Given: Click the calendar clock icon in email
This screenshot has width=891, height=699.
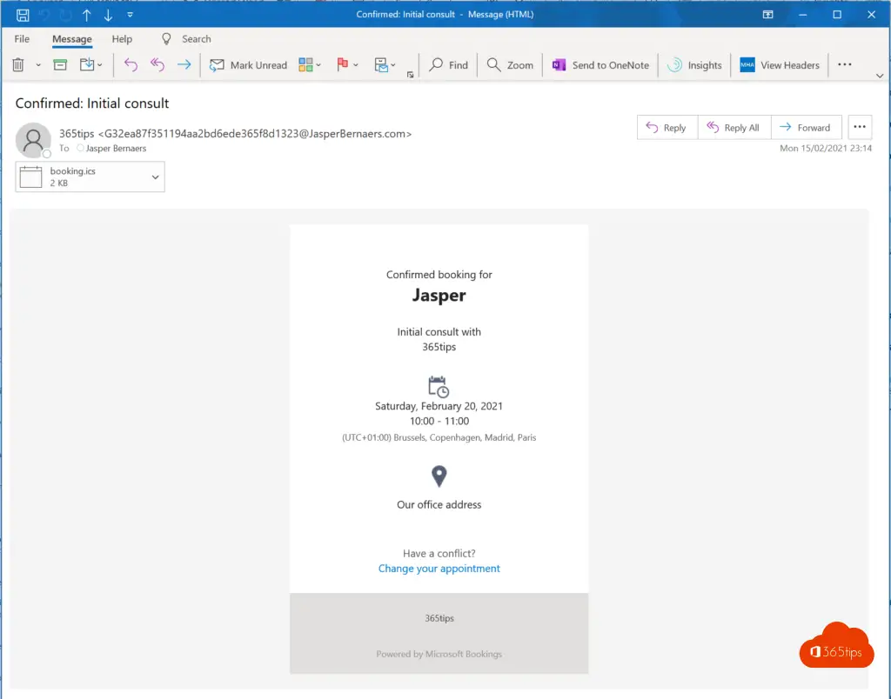Looking at the screenshot, I should pos(439,387).
